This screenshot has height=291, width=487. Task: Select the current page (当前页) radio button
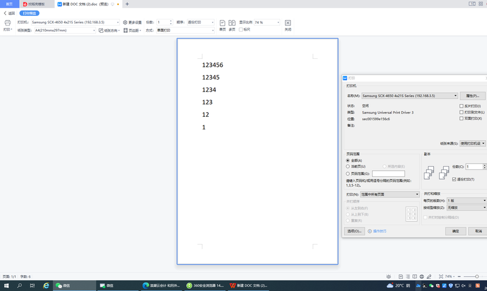tap(348, 166)
